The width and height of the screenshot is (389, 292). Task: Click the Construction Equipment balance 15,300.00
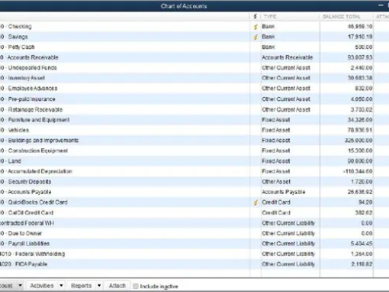pos(360,151)
